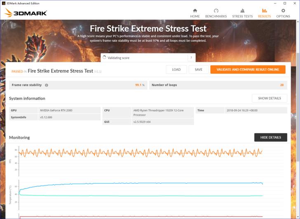Click the orange FPS graph line
Viewport: 300px width, 219px height.
pyautogui.click(x=140, y=153)
